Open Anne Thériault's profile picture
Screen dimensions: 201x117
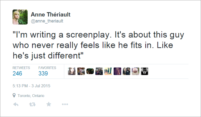[x=20, y=17]
